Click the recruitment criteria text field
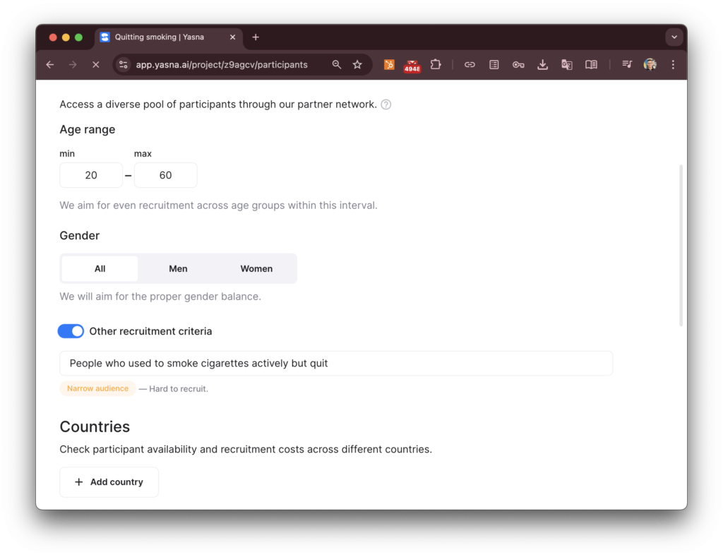 336,364
